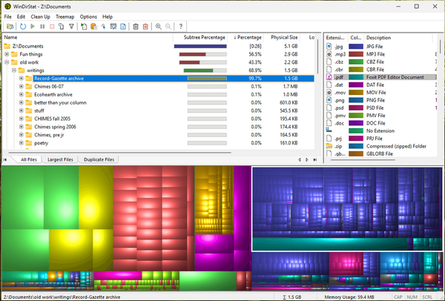Expand the poetry folder
Screen dimensions: 445x301
[x=22, y=143]
